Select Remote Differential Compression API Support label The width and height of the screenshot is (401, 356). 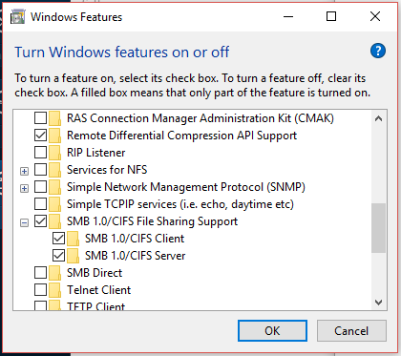pos(181,136)
